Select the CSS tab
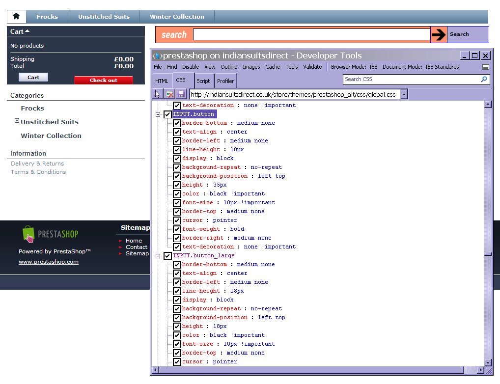500x384 pixels. [181, 81]
